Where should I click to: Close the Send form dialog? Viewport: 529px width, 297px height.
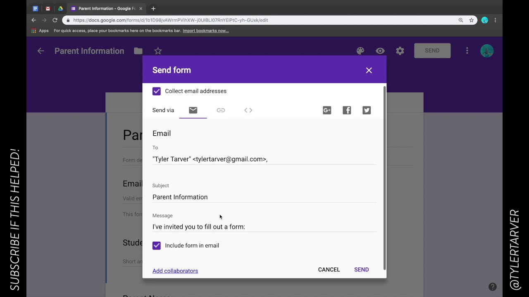369,70
